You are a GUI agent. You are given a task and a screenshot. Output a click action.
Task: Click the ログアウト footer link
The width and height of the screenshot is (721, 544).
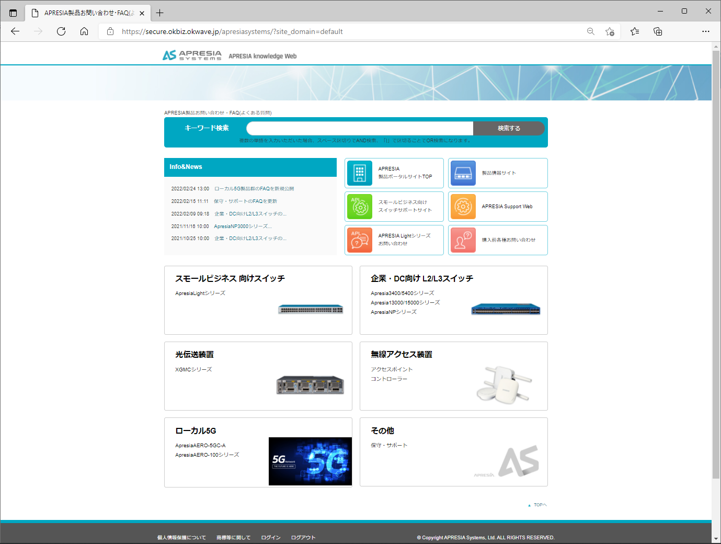303,538
